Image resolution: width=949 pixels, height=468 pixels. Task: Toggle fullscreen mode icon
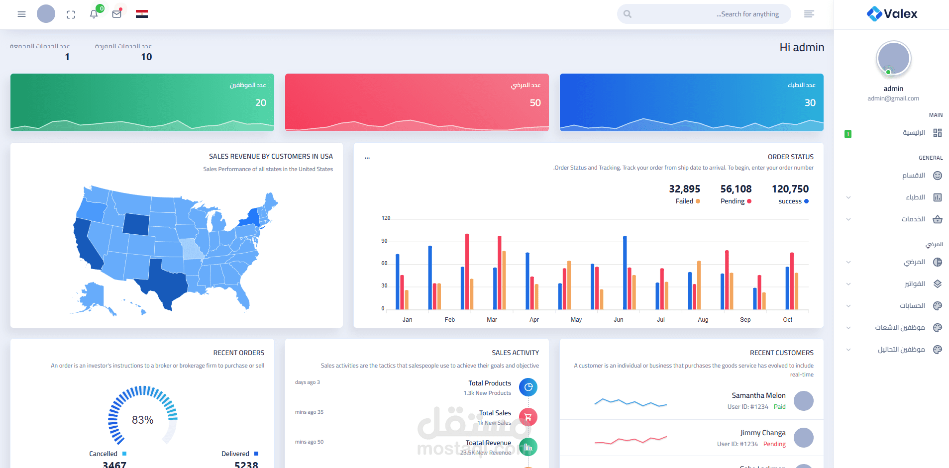(x=71, y=15)
